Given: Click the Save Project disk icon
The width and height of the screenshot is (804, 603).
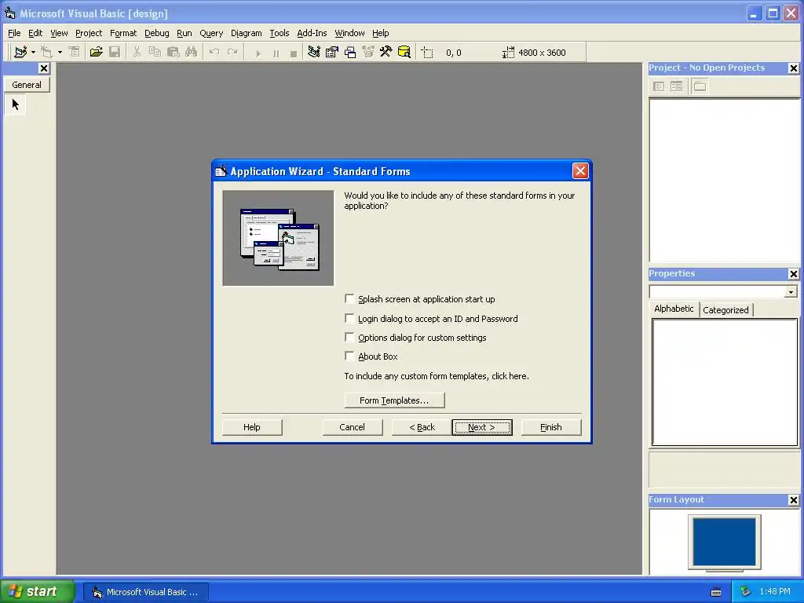Looking at the screenshot, I should click(x=115, y=53).
